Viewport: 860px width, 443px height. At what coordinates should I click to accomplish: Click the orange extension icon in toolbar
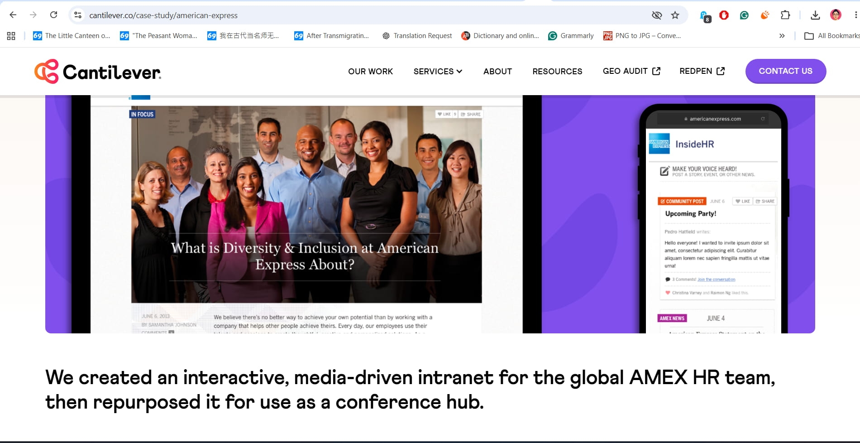(765, 15)
